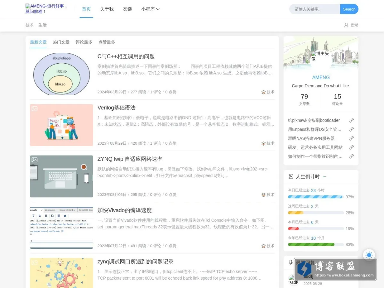Open the 关于我 page
Screen dimensions: 384x288
click(x=107, y=9)
